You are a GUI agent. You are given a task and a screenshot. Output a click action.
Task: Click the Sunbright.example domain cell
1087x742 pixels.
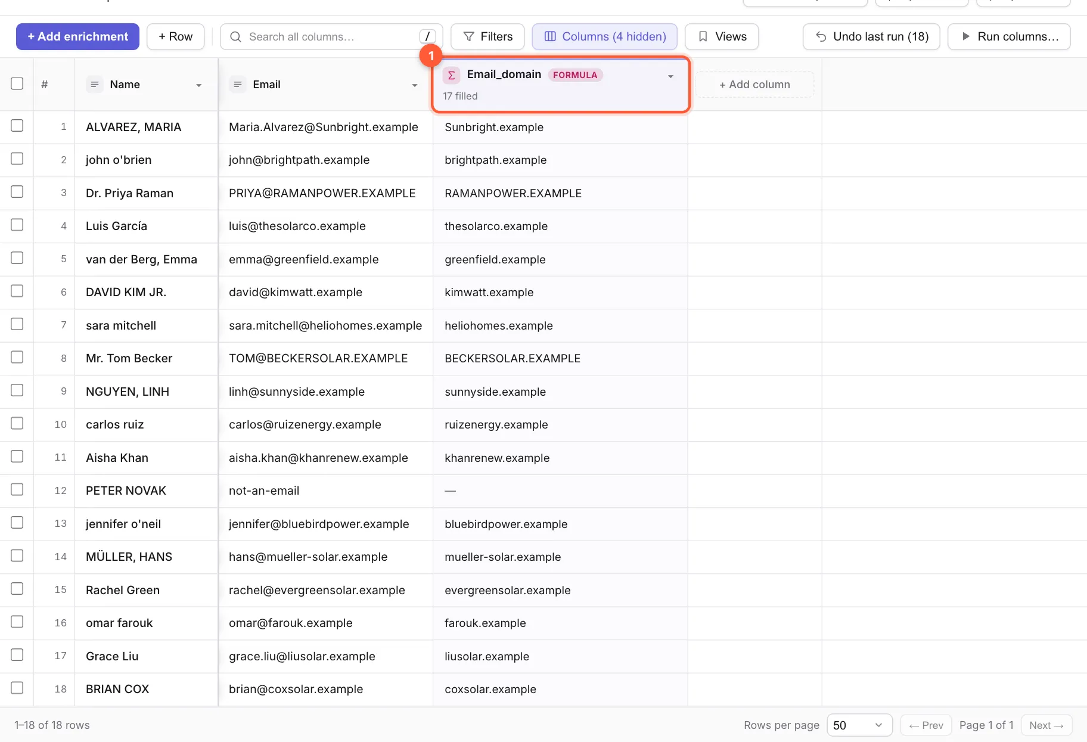click(560, 128)
